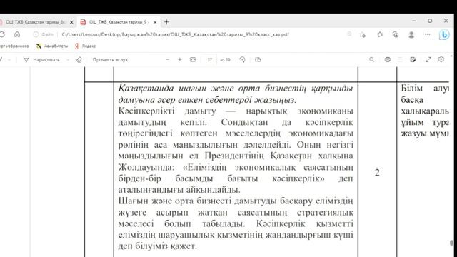Click the score value 2 in table

pyautogui.click(x=377, y=173)
